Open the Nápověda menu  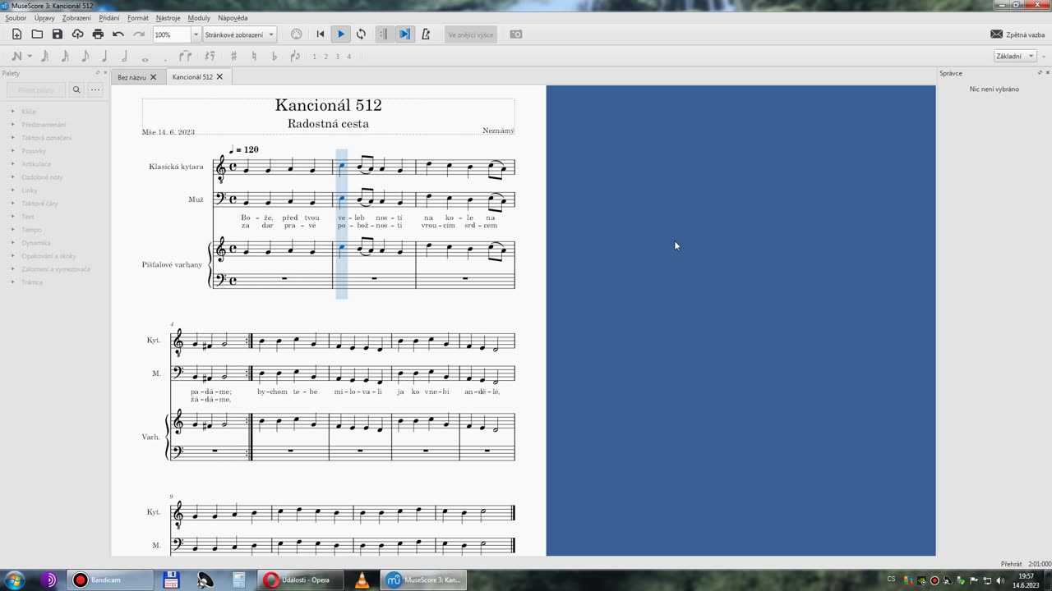[x=233, y=17]
